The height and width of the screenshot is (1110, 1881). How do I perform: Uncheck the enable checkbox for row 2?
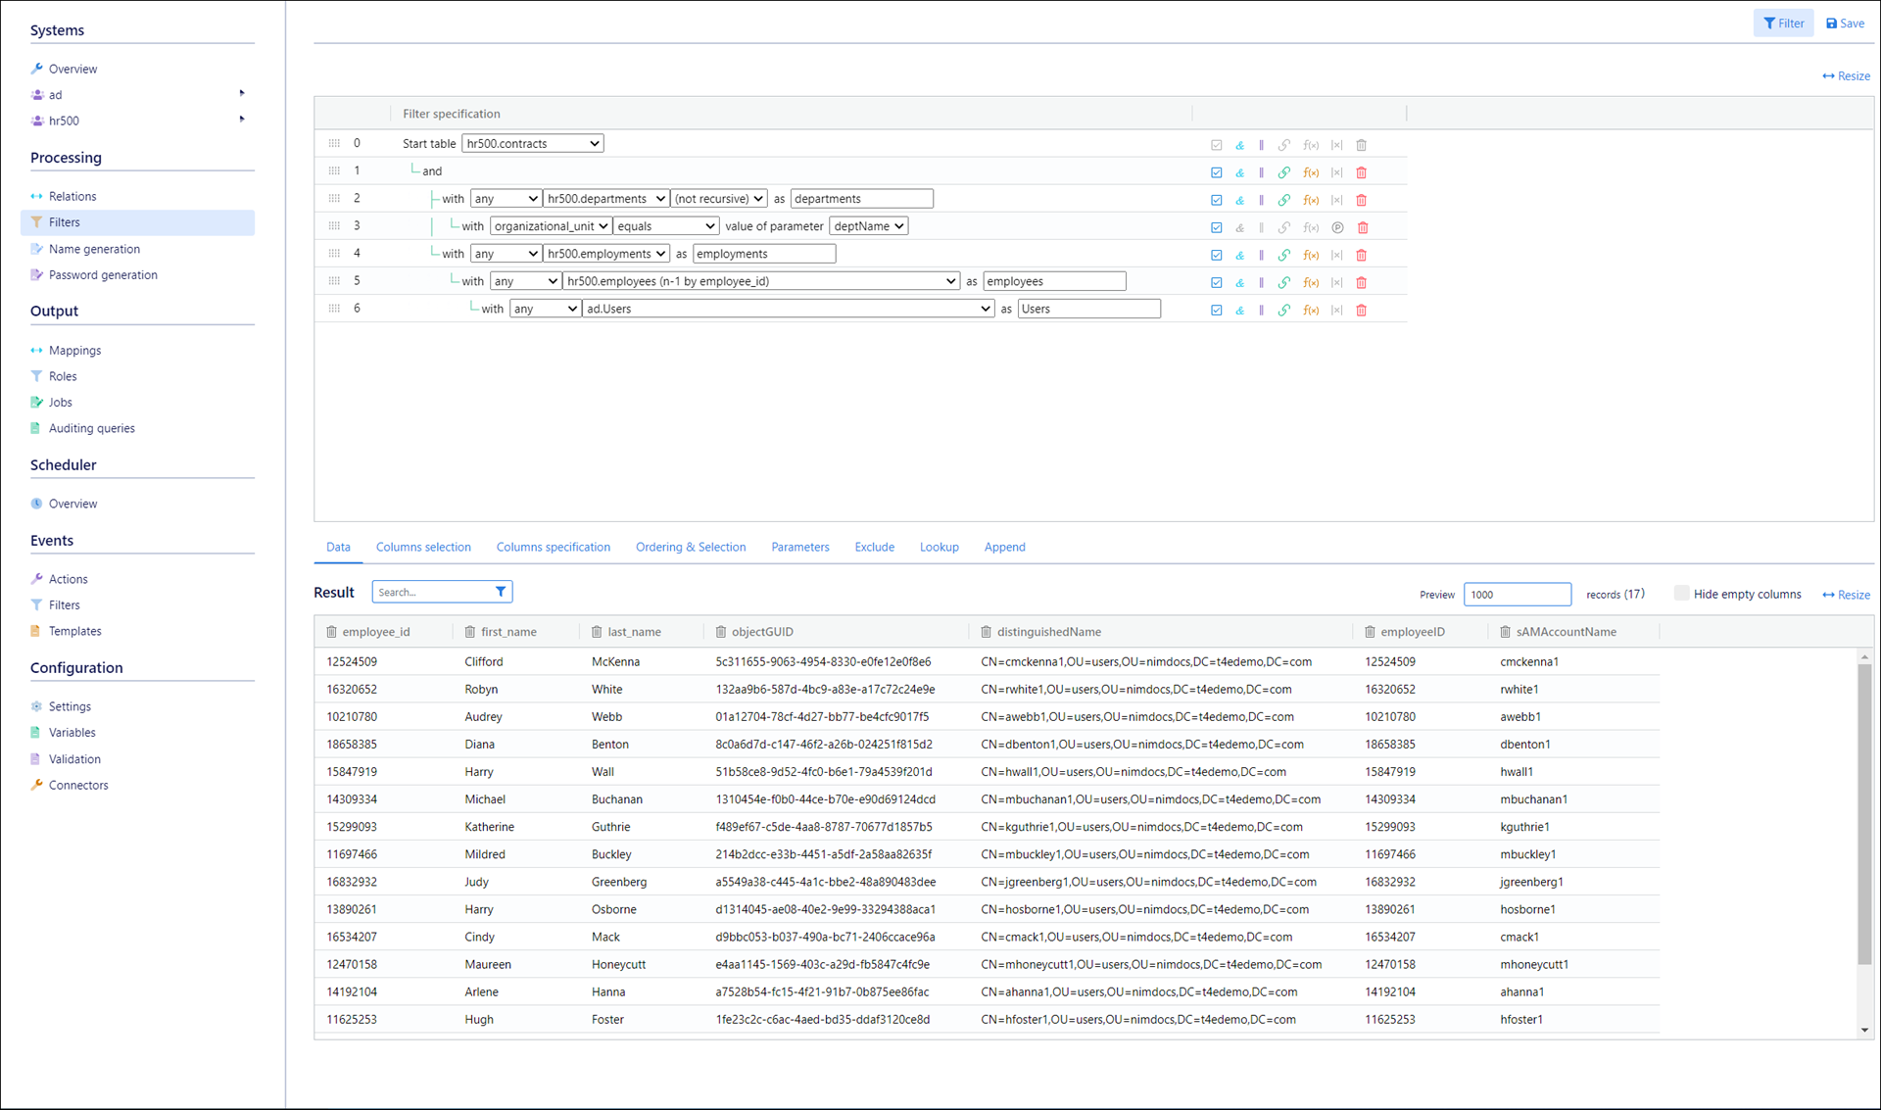1216,200
